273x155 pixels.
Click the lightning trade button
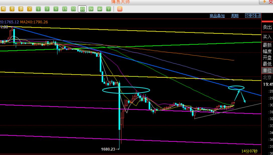tap(266, 2)
